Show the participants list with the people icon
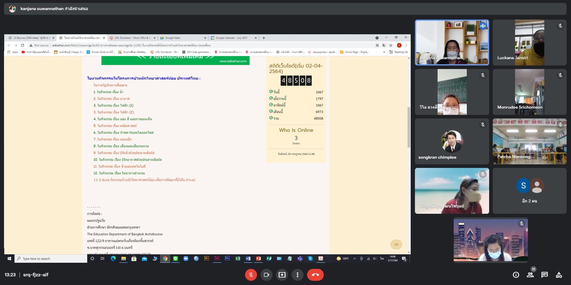571x285 pixels. pyautogui.click(x=530, y=275)
